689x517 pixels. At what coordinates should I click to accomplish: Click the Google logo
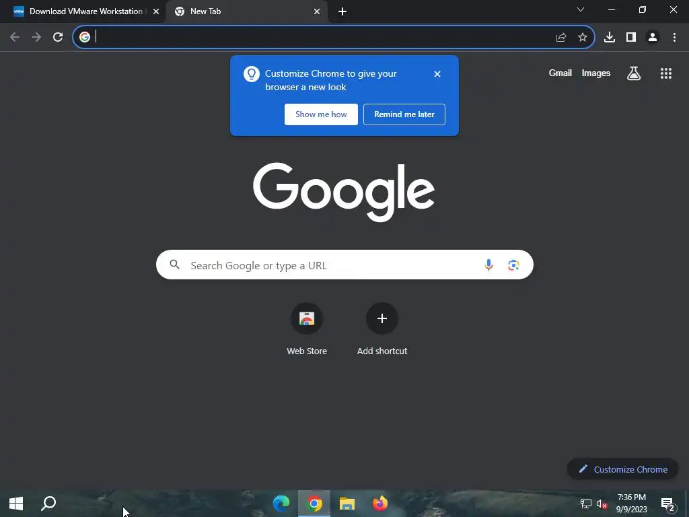[344, 192]
